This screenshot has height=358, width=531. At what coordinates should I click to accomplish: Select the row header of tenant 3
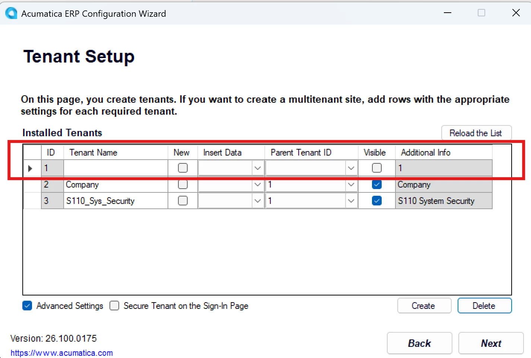pyautogui.click(x=32, y=201)
